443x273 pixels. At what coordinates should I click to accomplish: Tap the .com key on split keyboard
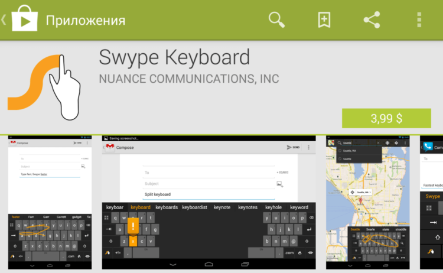click(289, 253)
